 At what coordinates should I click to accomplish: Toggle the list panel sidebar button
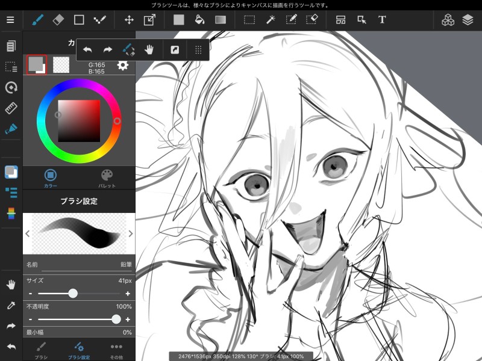coord(11,193)
